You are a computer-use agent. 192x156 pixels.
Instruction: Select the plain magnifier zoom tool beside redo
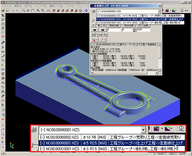(x=23, y=10)
